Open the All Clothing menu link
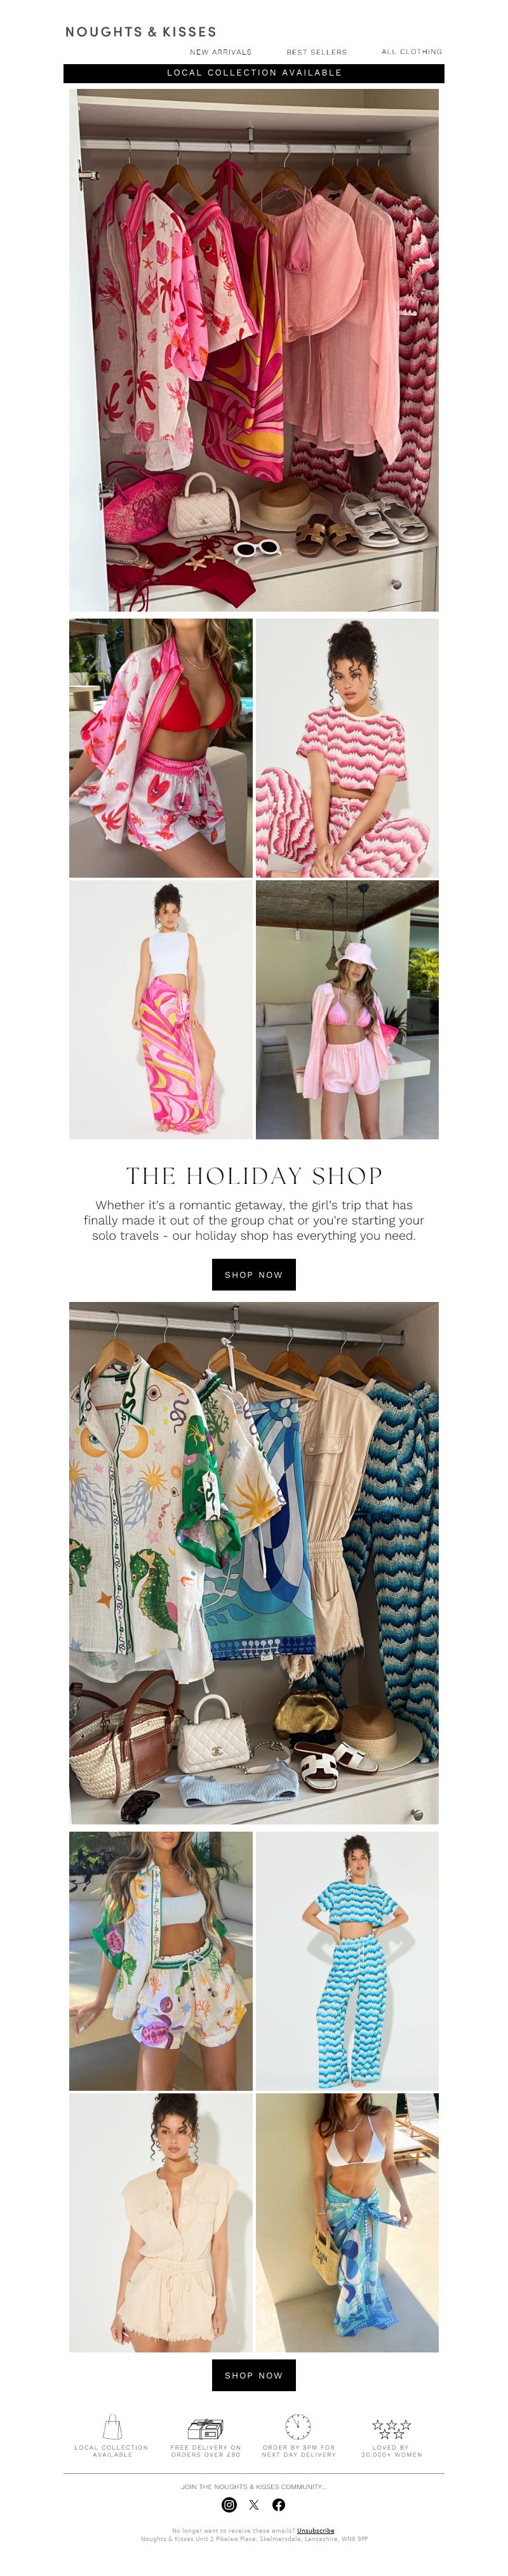508x2576 pixels. pos(412,51)
